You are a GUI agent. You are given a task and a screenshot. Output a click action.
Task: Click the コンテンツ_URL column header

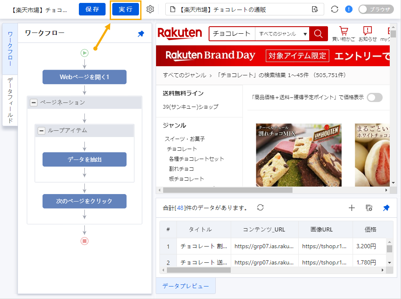(x=265, y=229)
